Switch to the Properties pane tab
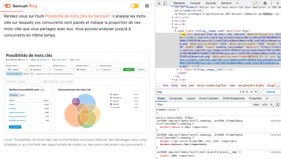The width and height of the screenshot is (281, 159). pos(255,98)
